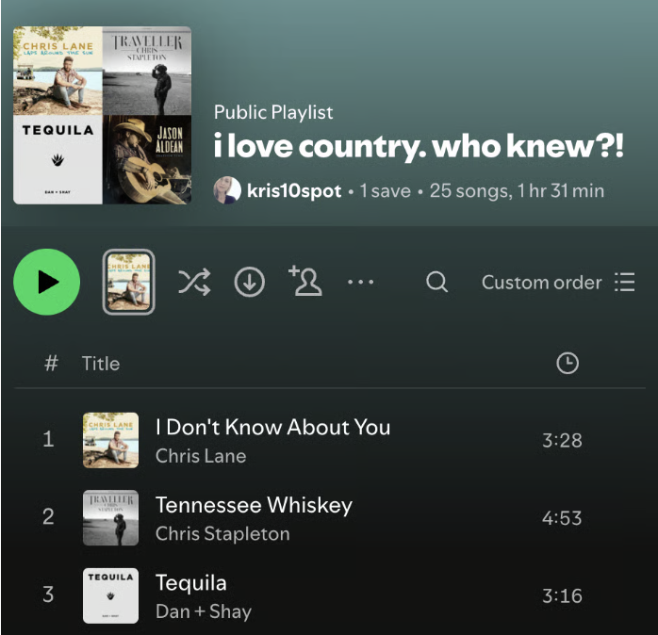Play the playlist with green button
This screenshot has width=658, height=635.
(x=46, y=282)
